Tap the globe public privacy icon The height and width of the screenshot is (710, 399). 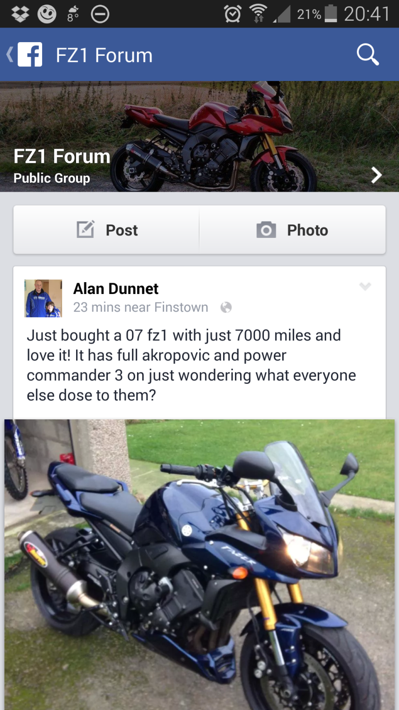point(226,308)
